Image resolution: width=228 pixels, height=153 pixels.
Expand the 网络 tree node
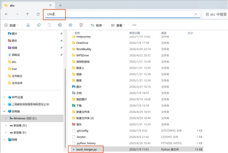click(4, 140)
